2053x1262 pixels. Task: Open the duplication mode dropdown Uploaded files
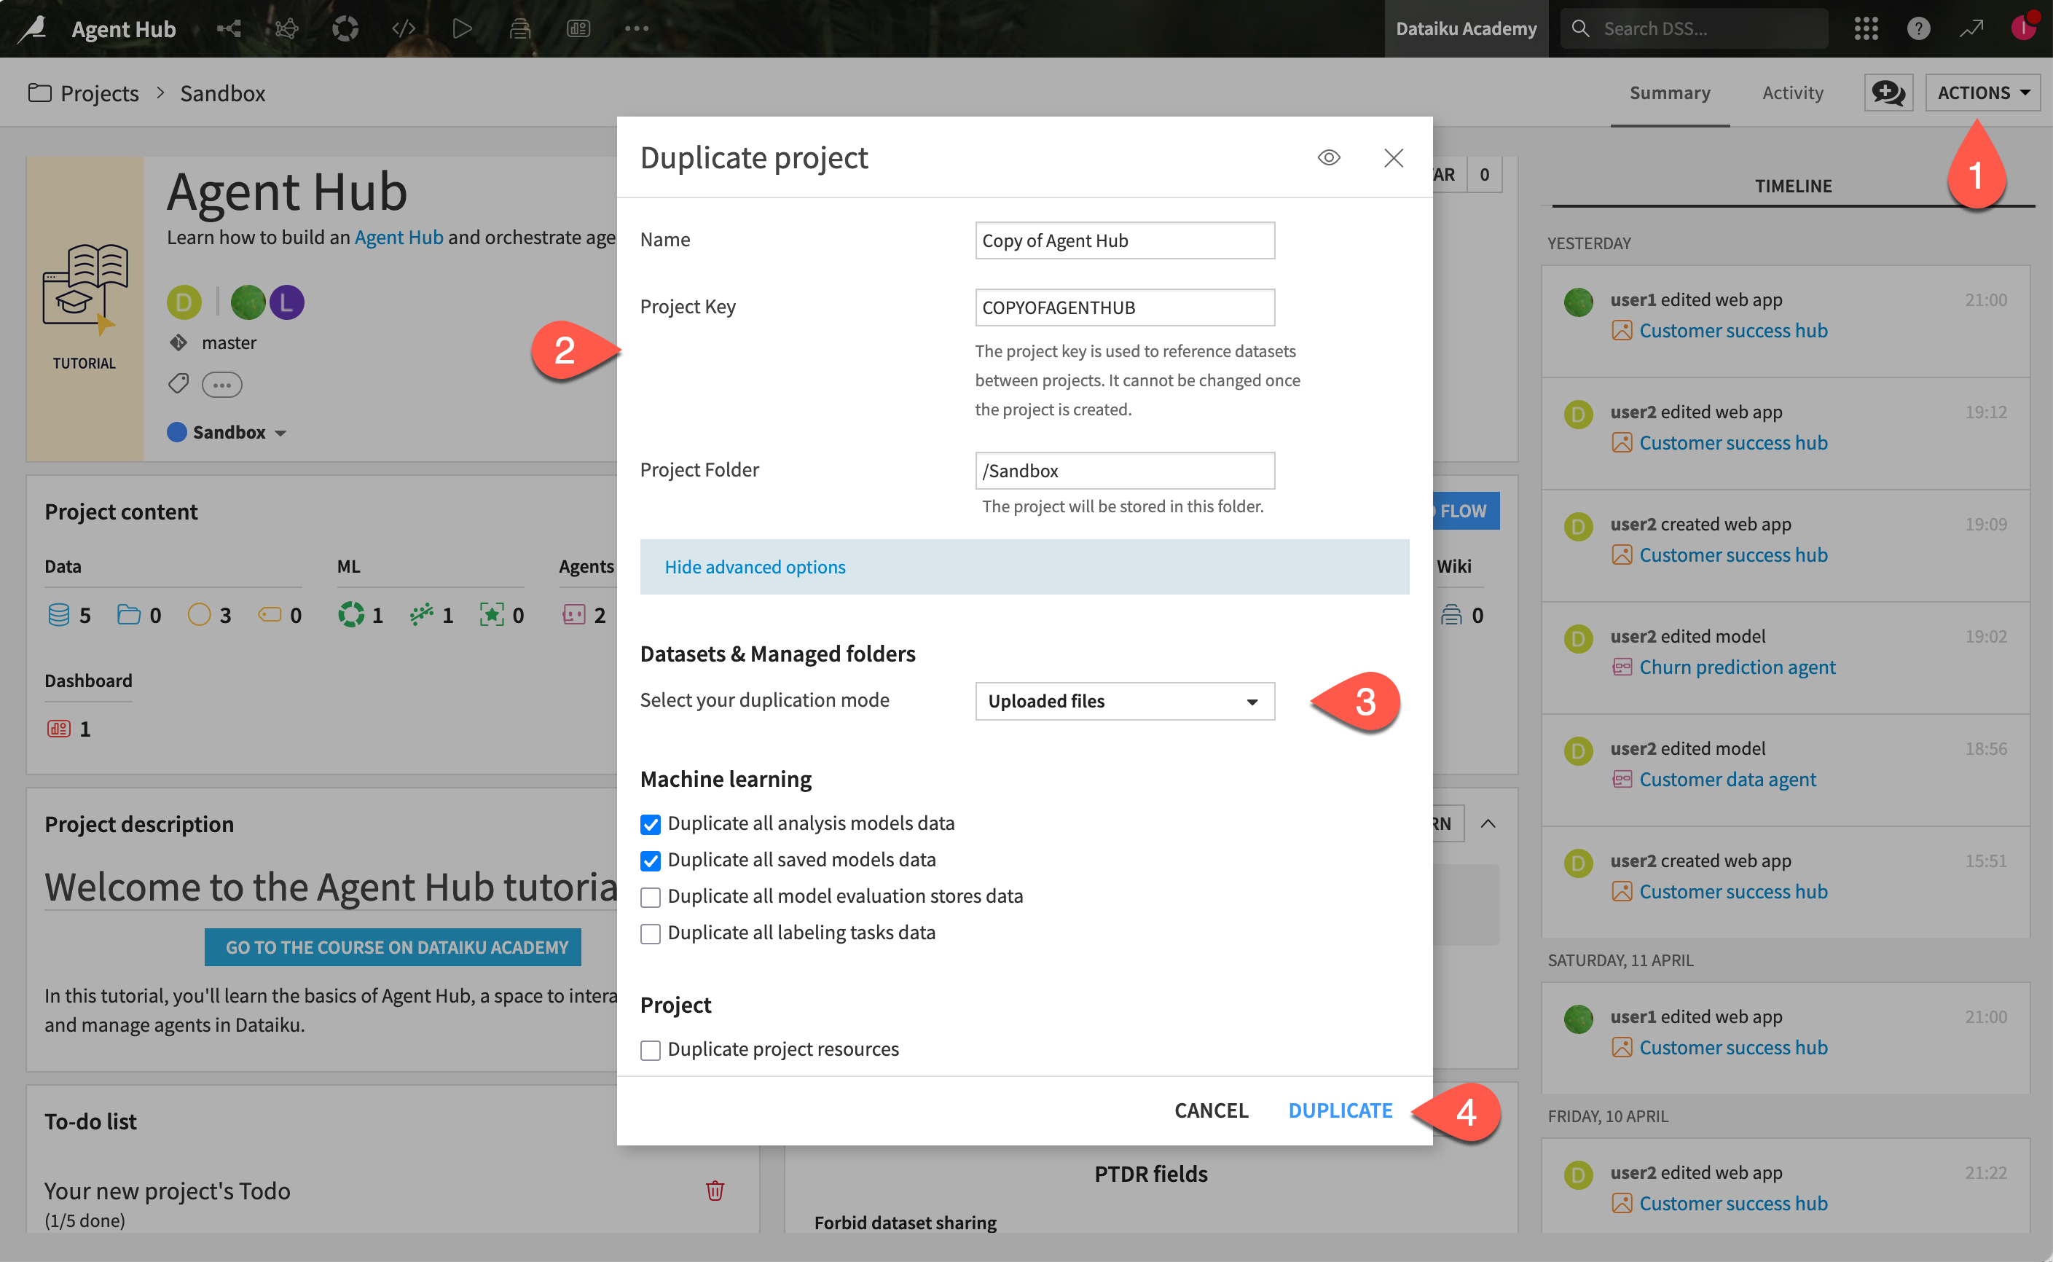tap(1124, 701)
